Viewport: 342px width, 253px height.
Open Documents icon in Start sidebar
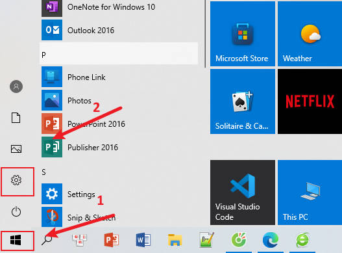[x=16, y=118]
